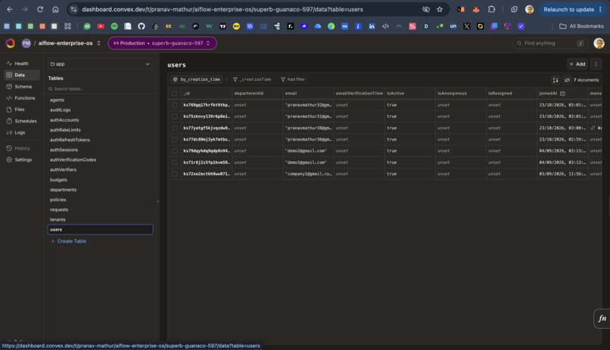Click the hidden columns eye icon
This screenshot has height=350, width=610.
pos(567,79)
